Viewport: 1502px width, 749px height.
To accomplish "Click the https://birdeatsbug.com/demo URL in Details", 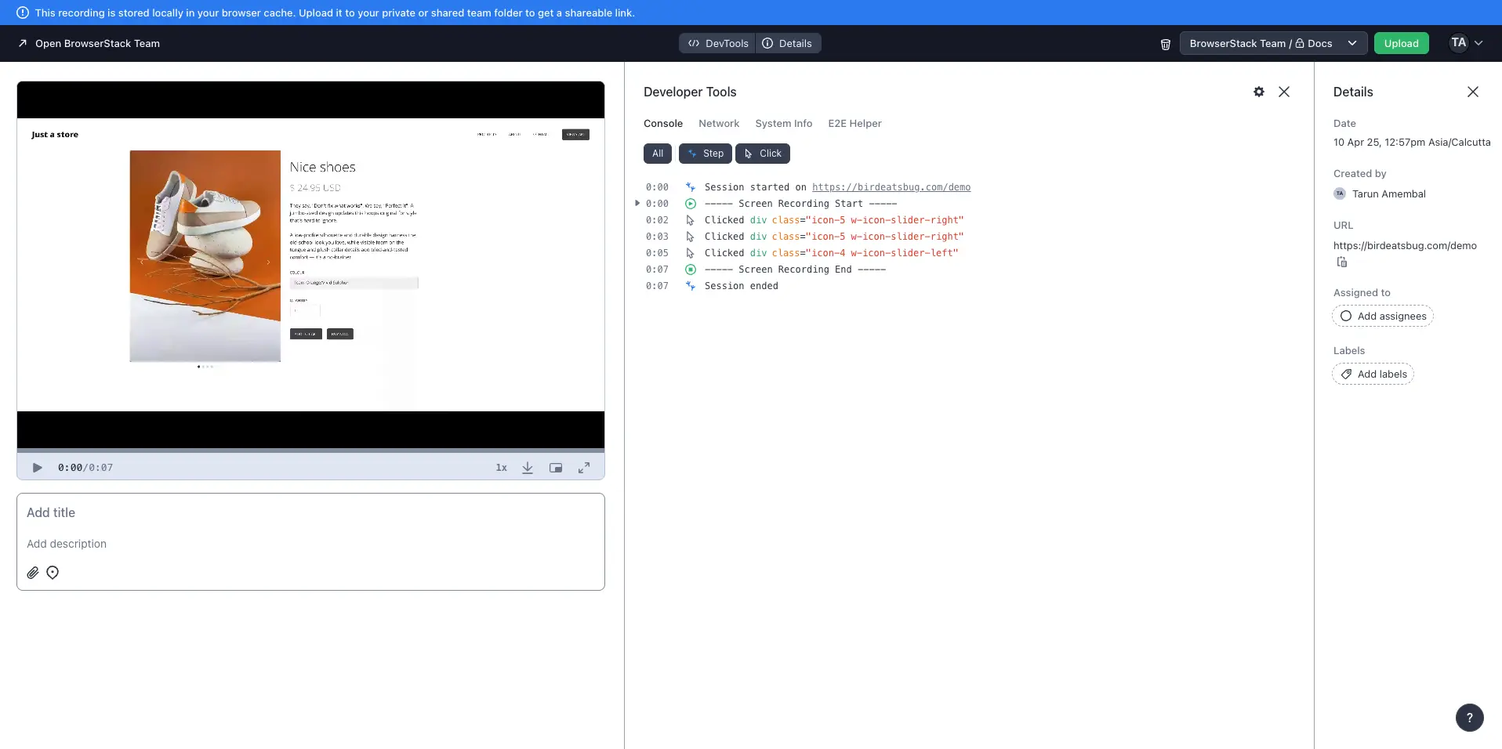I will 1405,246.
